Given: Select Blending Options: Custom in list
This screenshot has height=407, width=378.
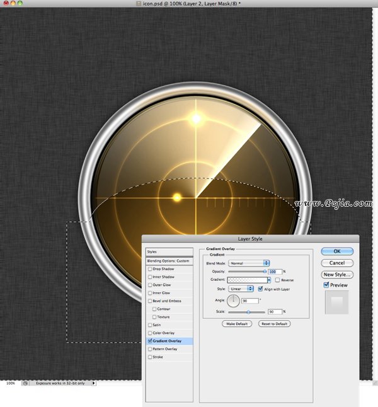Looking at the screenshot, I should coord(168,261).
